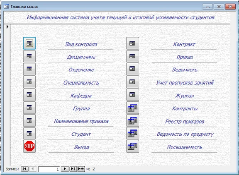The width and height of the screenshot is (239, 175).
Task: Click the Реестр приказов report icon
Action: (132, 120)
